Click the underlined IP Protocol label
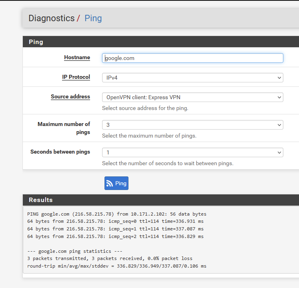This screenshot has width=299, height=288. point(76,77)
